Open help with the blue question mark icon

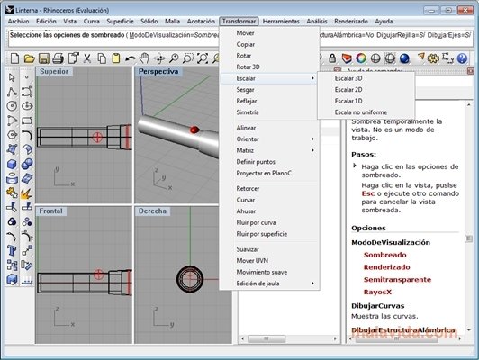point(462,58)
